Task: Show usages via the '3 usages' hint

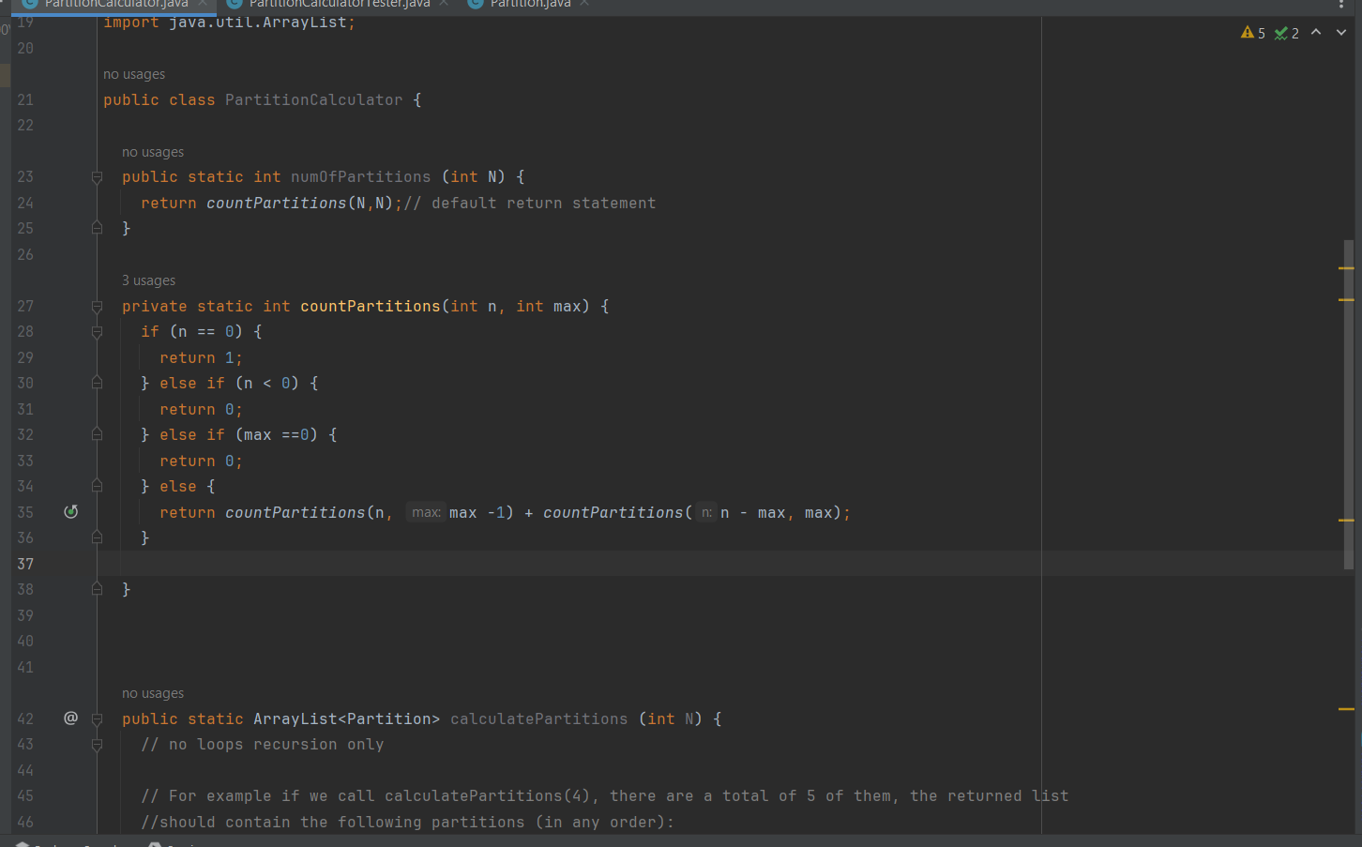Action: pos(148,280)
